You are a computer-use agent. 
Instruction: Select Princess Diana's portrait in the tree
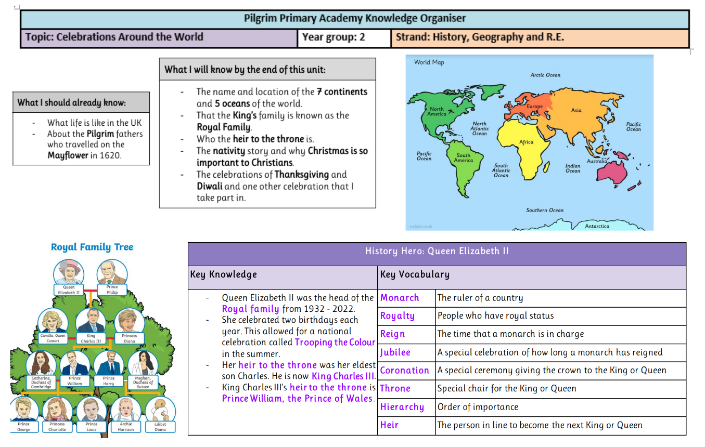[129, 321]
